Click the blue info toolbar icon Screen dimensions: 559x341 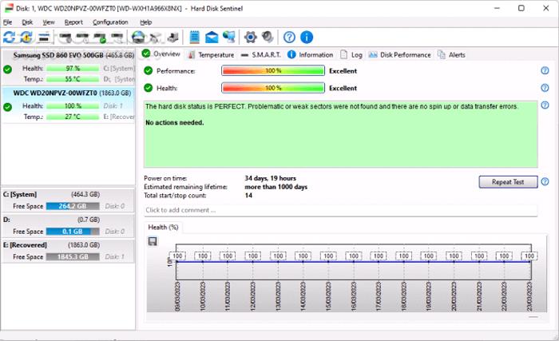(307, 37)
